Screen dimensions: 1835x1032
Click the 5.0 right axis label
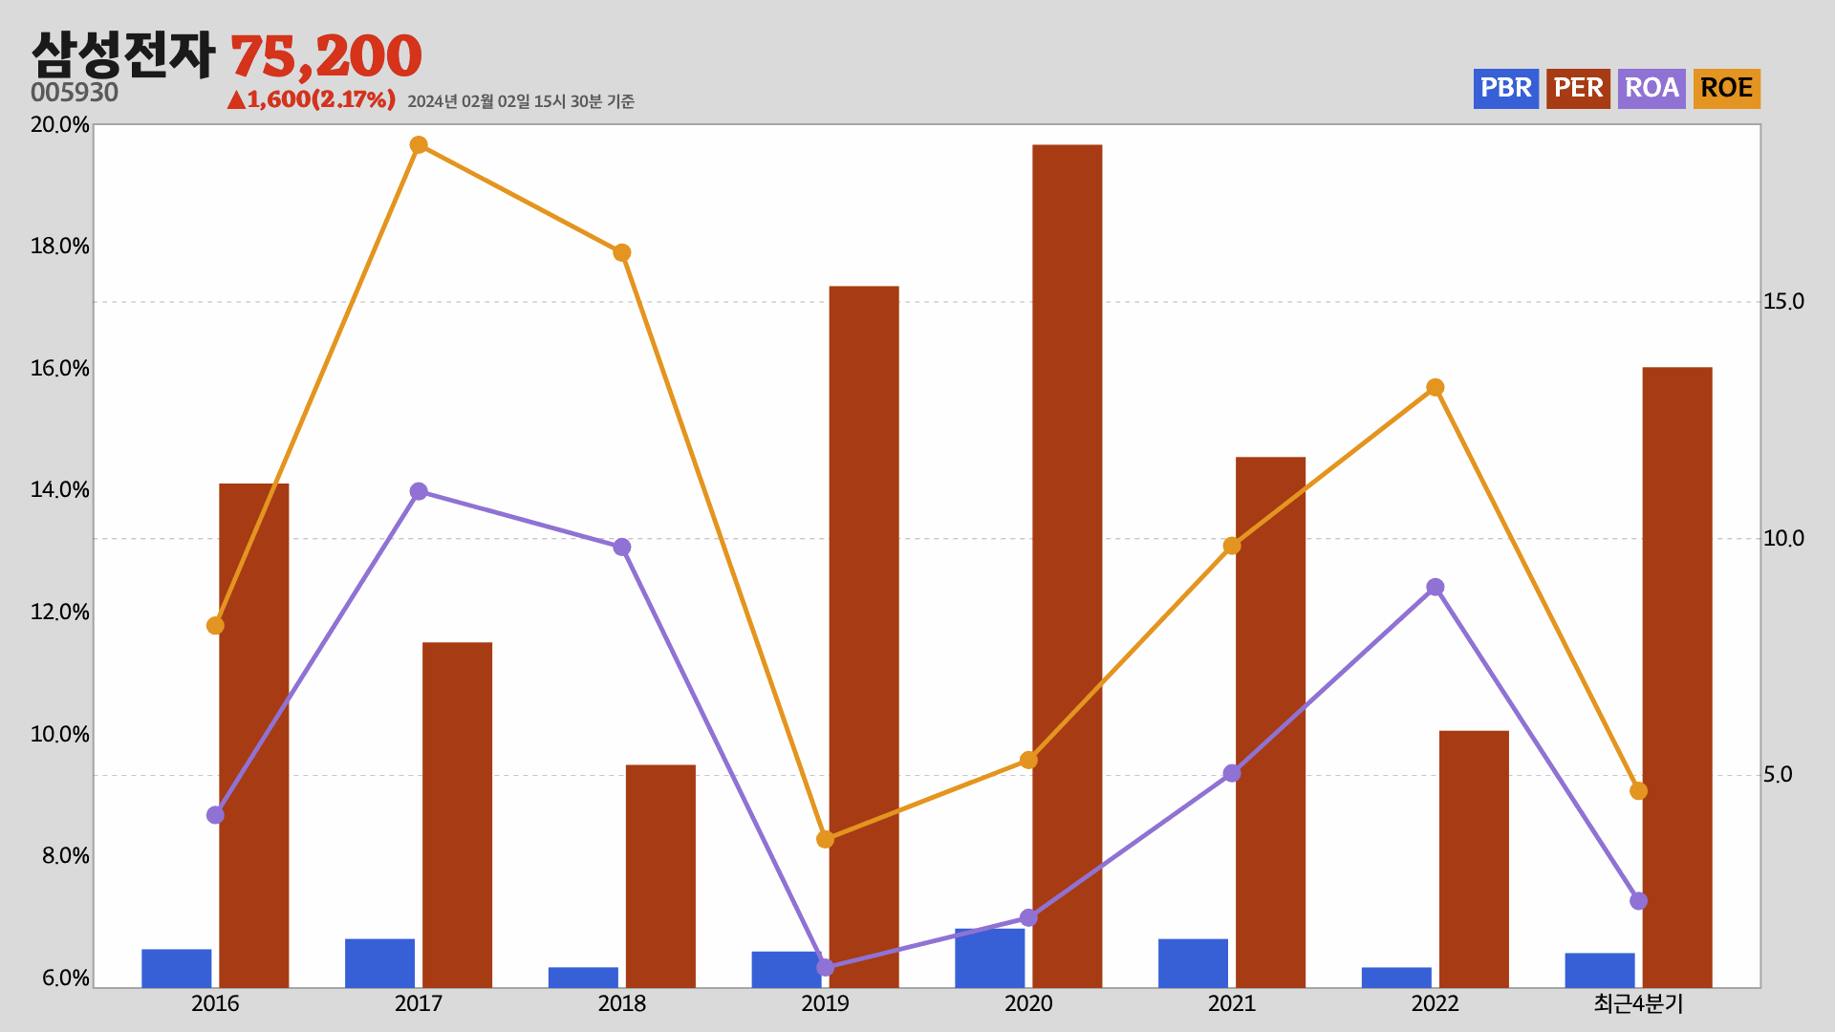[1778, 775]
